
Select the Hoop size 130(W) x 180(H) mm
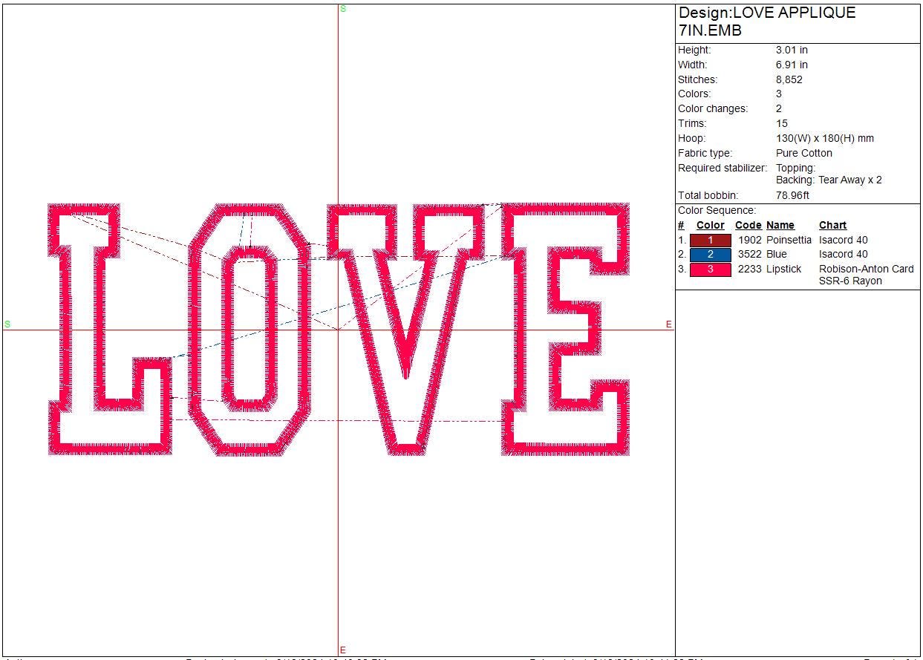[x=824, y=138]
